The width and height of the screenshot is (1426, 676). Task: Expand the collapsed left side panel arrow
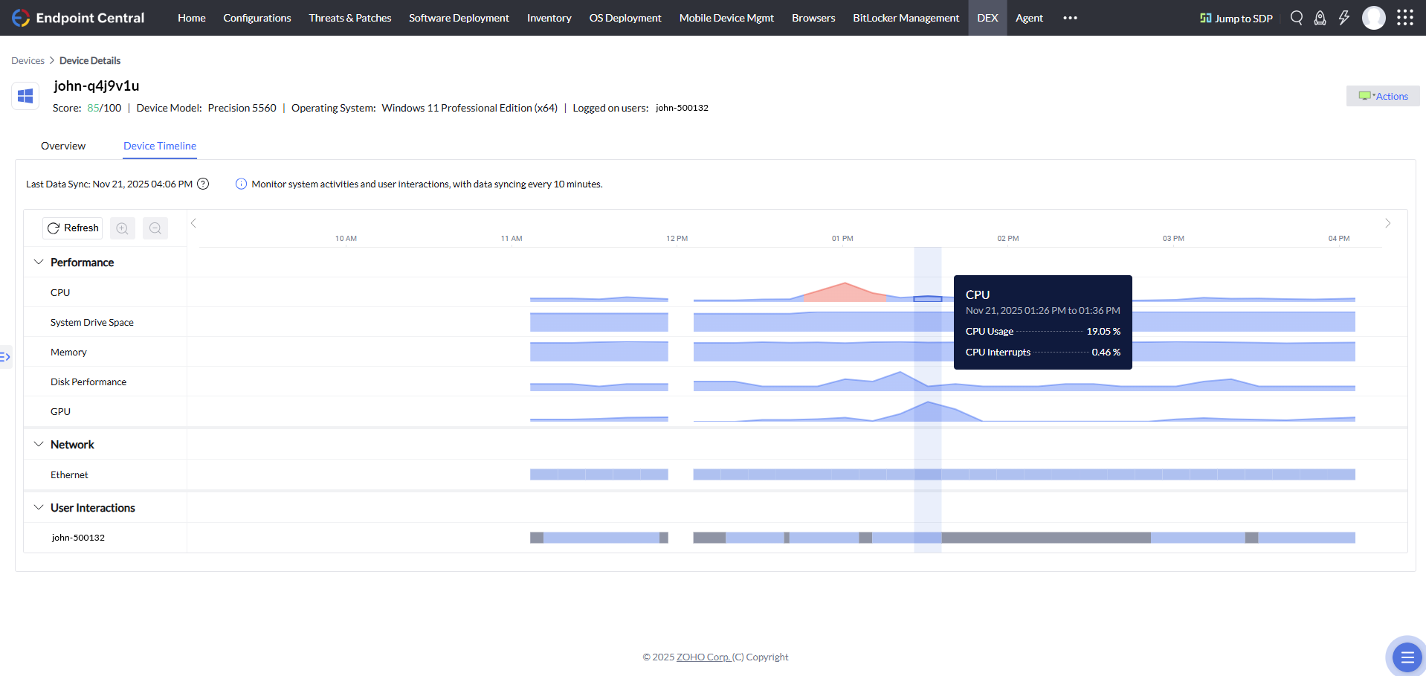[x=6, y=356]
